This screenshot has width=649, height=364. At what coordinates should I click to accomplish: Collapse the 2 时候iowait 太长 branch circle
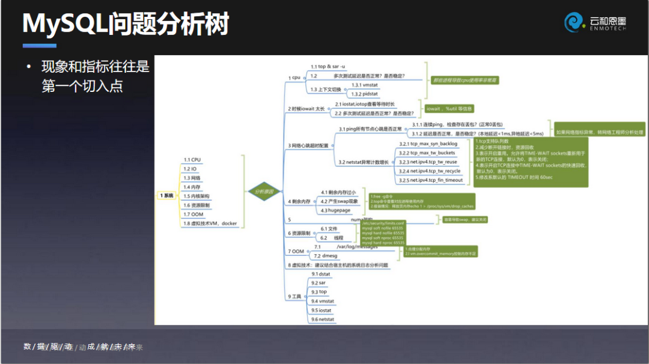(329, 109)
